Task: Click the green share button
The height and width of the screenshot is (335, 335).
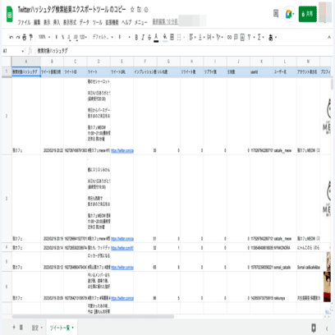Action: click(308, 14)
